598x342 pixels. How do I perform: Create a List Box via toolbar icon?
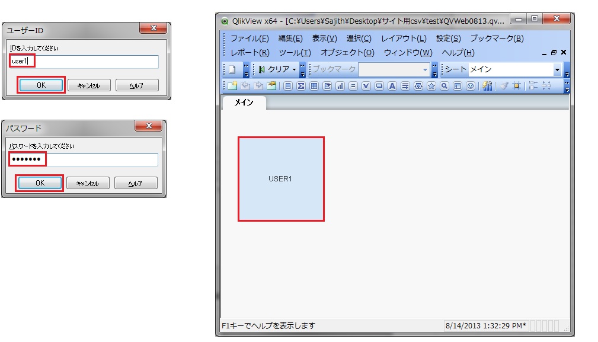pos(288,86)
